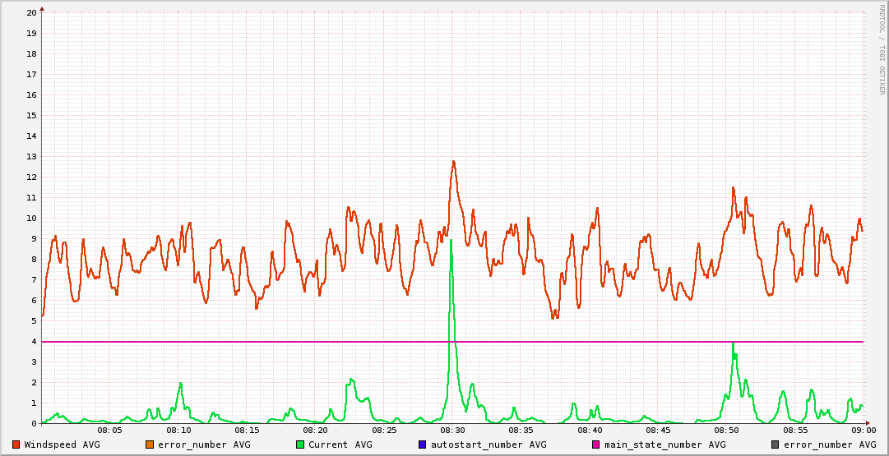The width and height of the screenshot is (889, 456).
Task: Select 'error_number AVG' label beside gray swatch
Action: 830,444
